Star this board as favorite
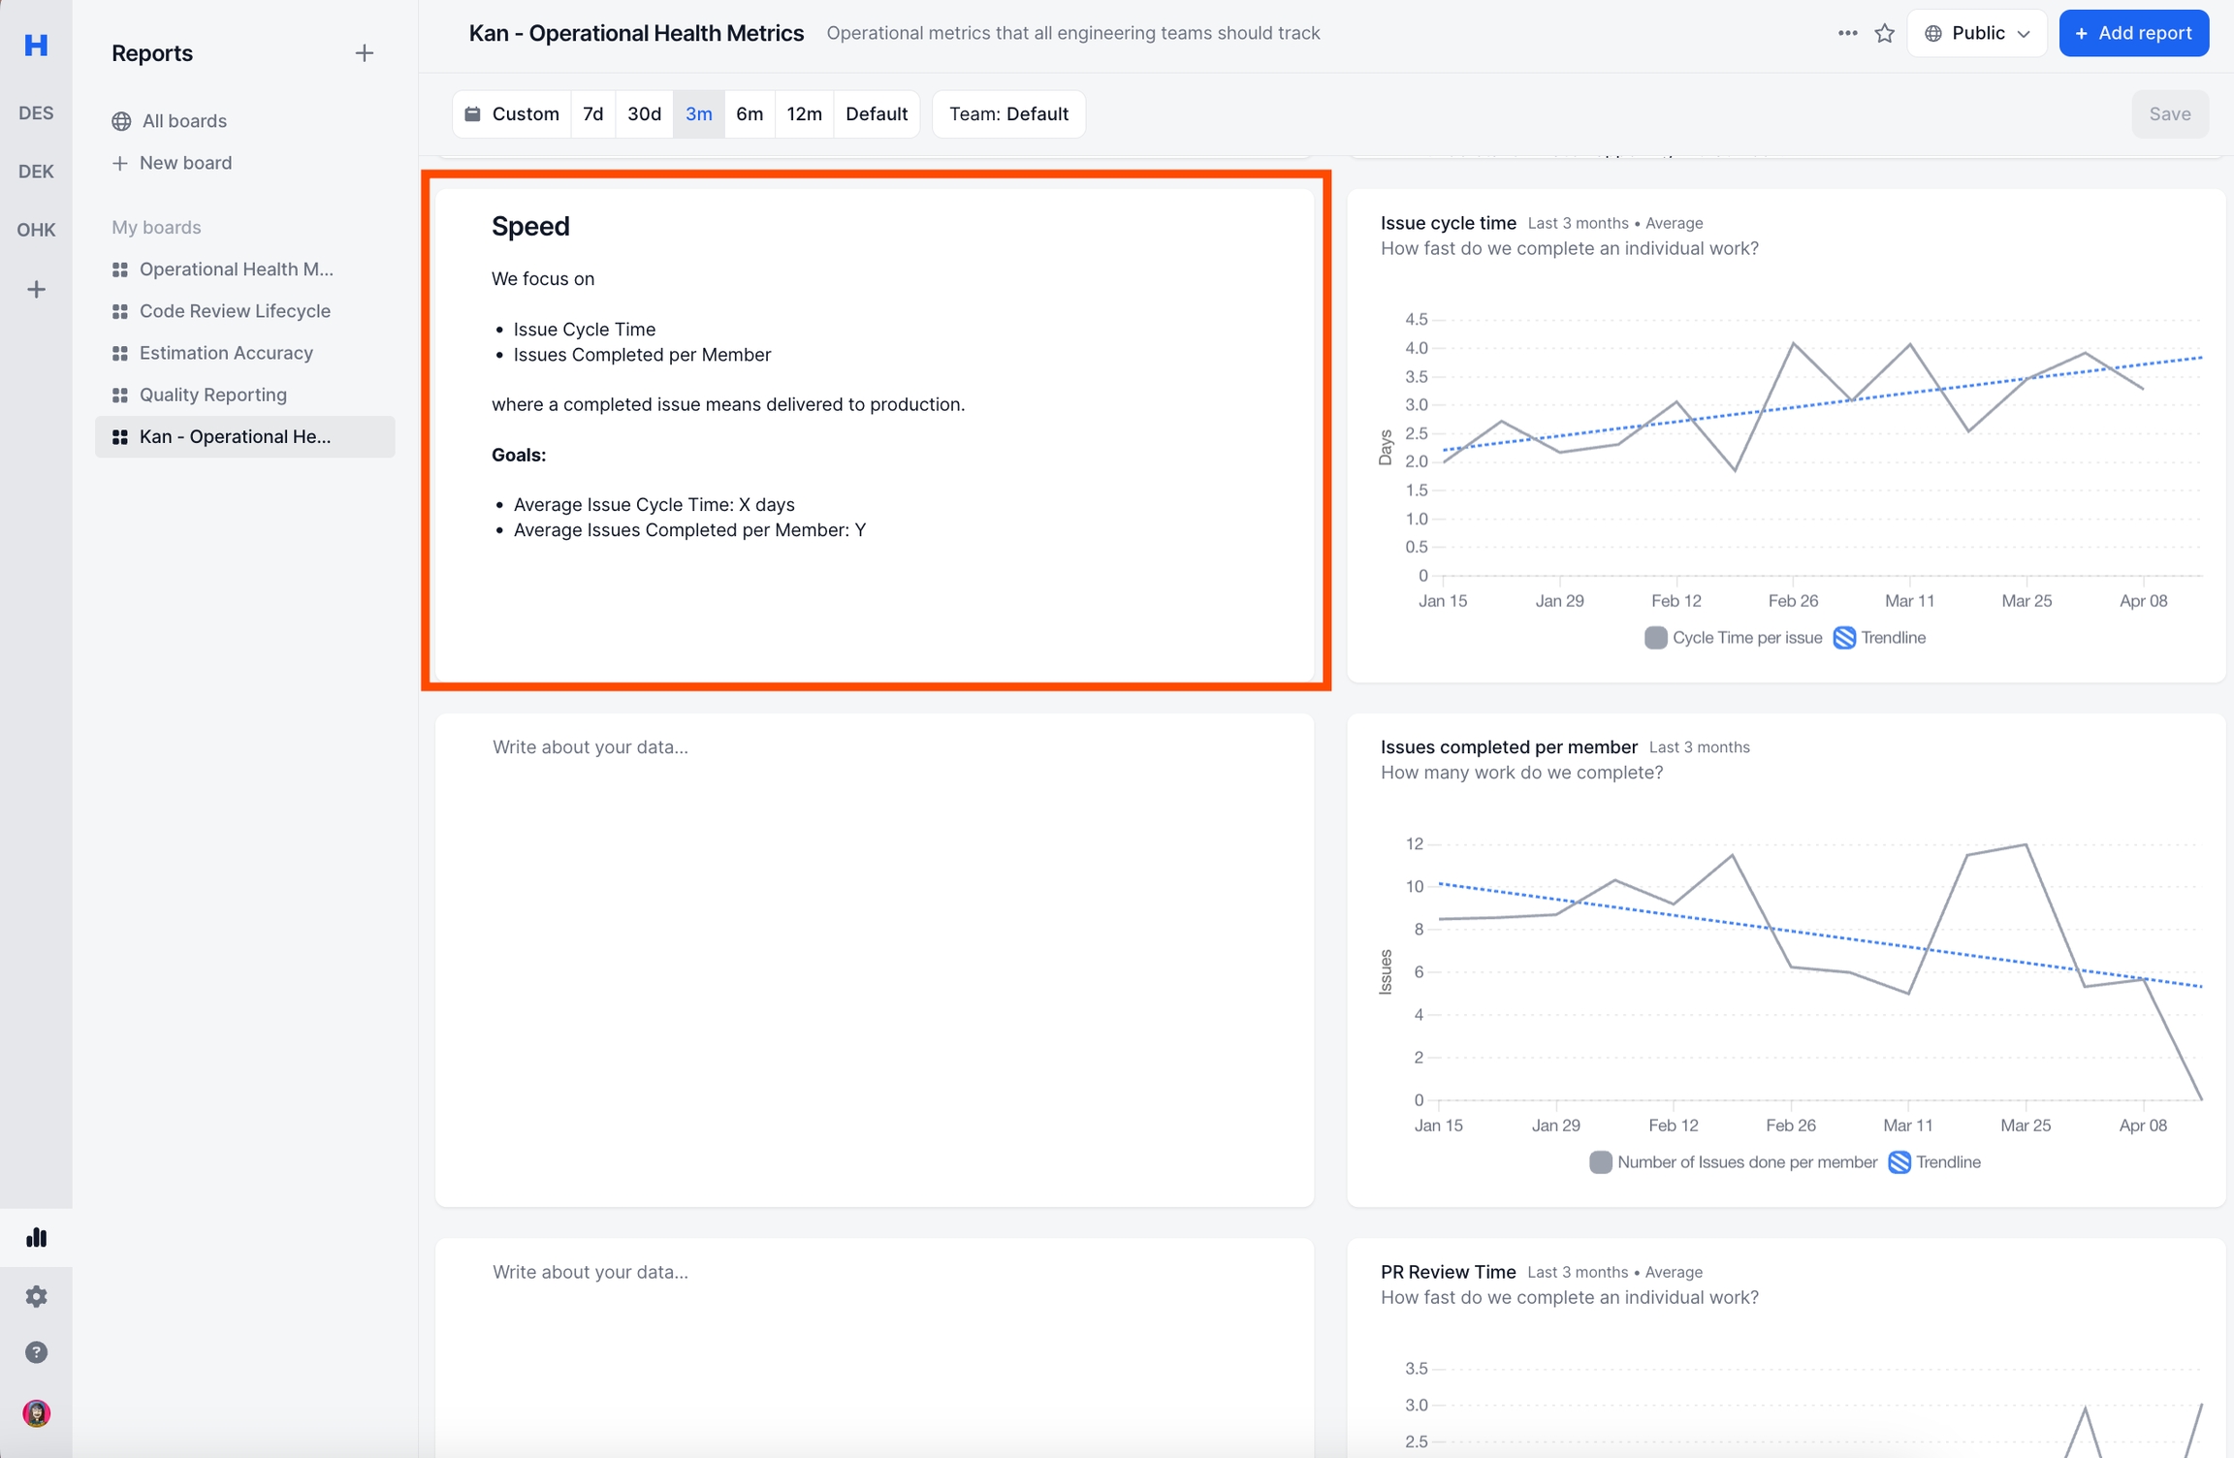2234x1458 pixels. coord(1884,33)
